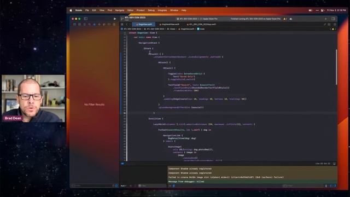Toggle the console pane visibility button
The width and height of the screenshot is (350, 197).
tap(335, 186)
